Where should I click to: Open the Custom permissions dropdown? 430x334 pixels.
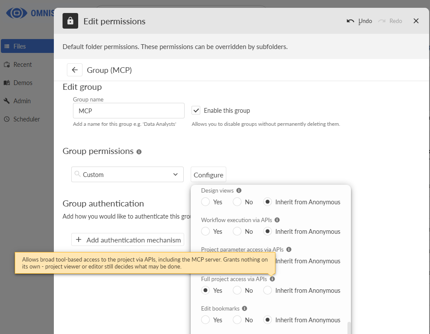128,174
